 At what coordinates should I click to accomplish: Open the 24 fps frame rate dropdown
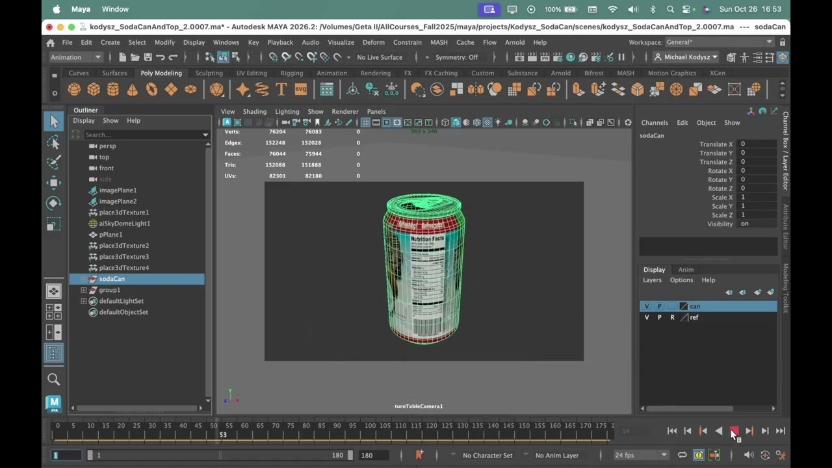tap(641, 455)
